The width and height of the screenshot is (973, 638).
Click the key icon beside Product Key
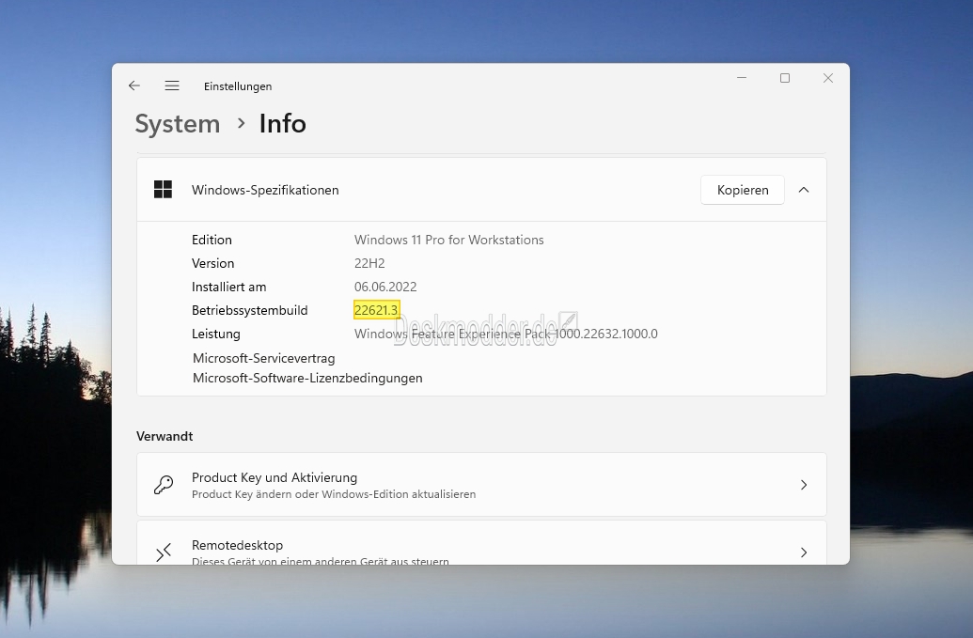(x=164, y=485)
